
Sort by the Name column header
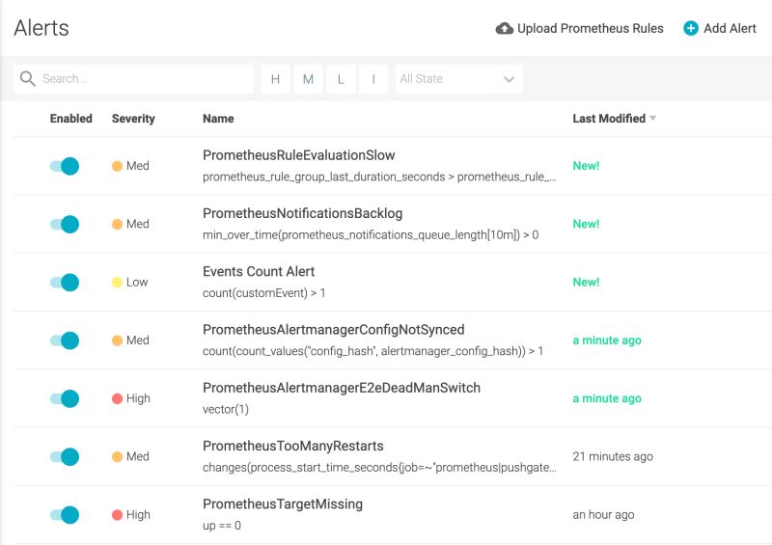pyautogui.click(x=218, y=119)
